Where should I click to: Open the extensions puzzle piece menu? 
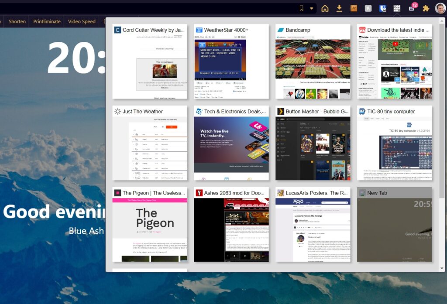(426, 8)
